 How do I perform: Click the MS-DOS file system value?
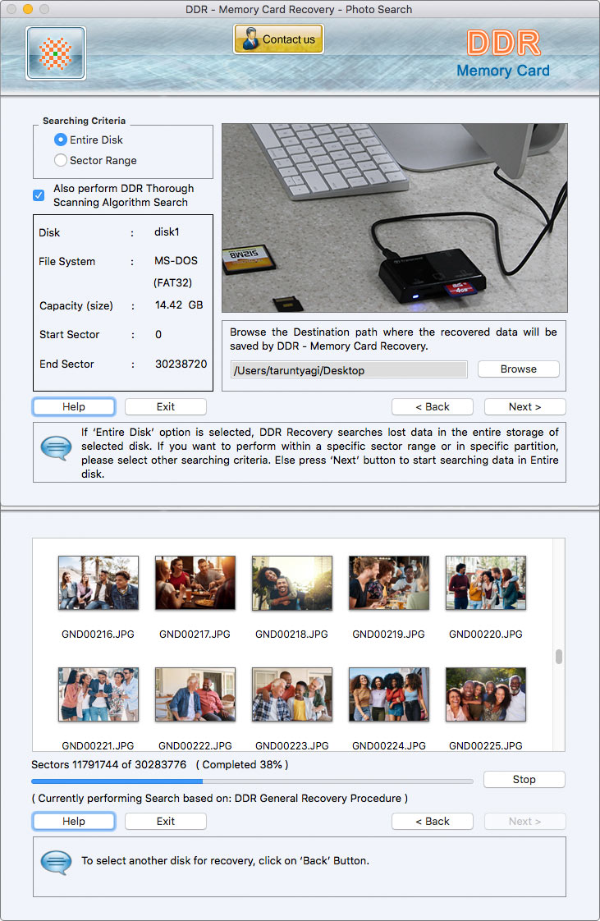(176, 261)
